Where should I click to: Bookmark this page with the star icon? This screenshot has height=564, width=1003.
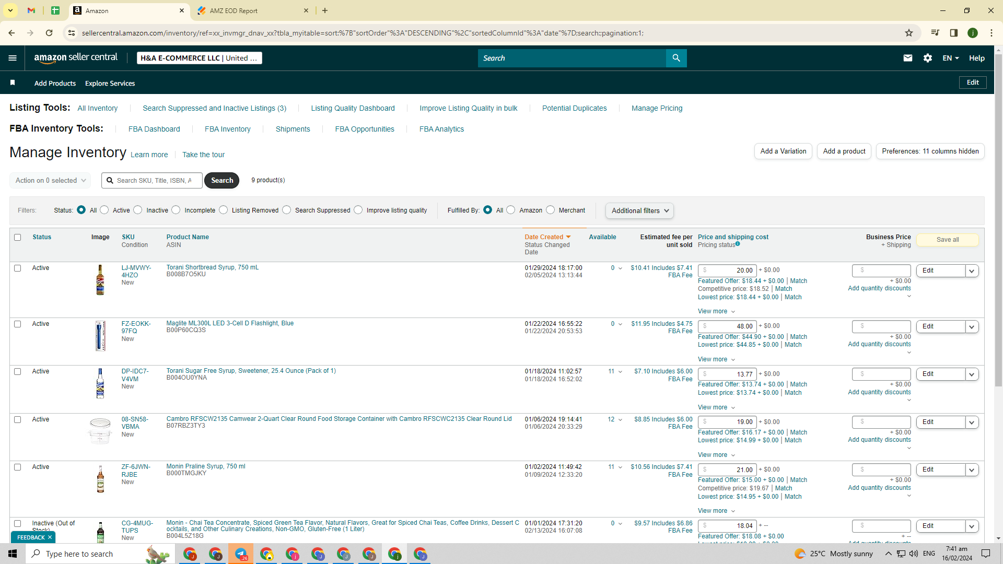pyautogui.click(x=909, y=33)
